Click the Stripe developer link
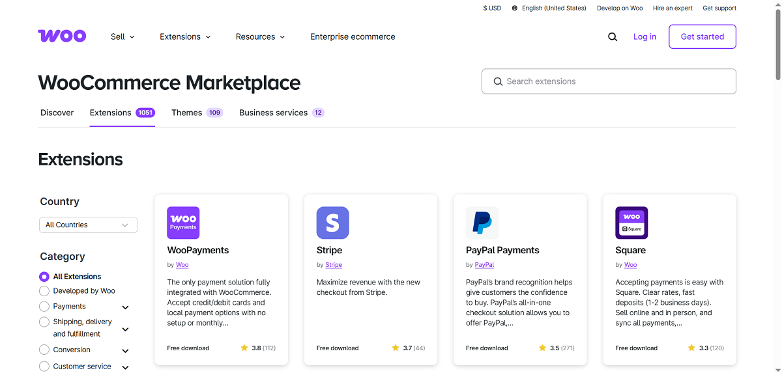 pos(334,265)
